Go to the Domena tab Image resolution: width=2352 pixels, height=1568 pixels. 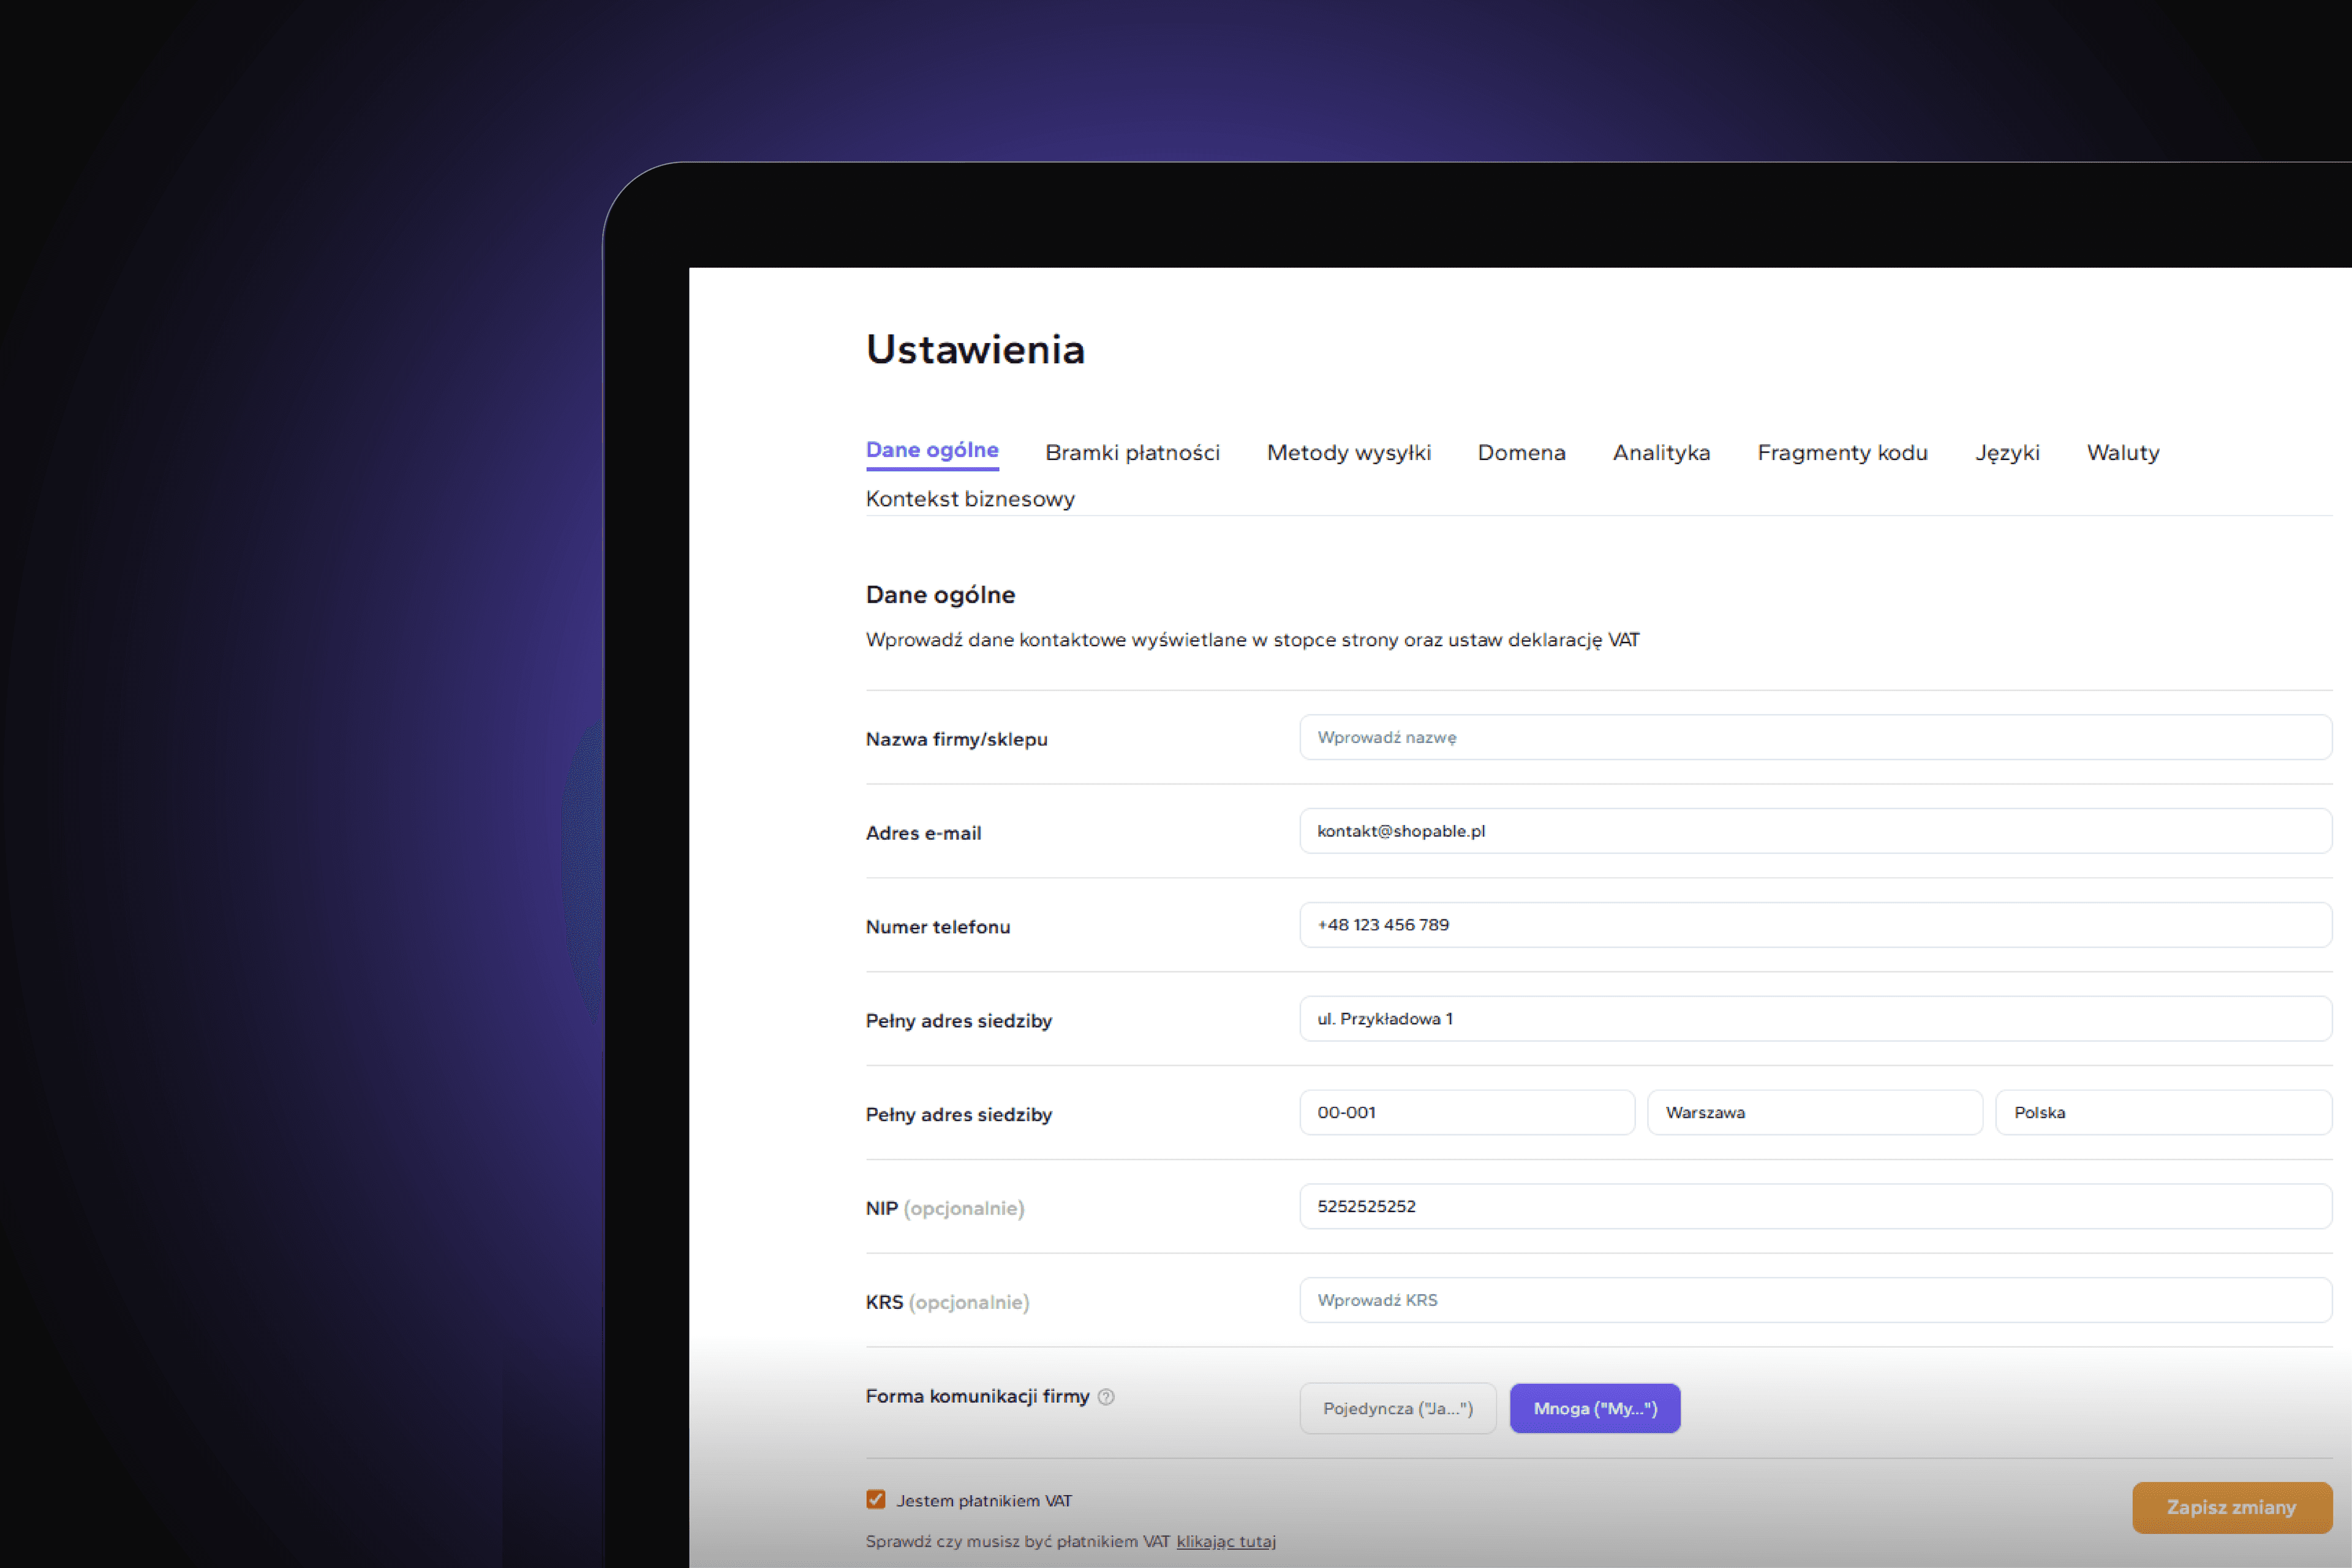click(x=1522, y=453)
